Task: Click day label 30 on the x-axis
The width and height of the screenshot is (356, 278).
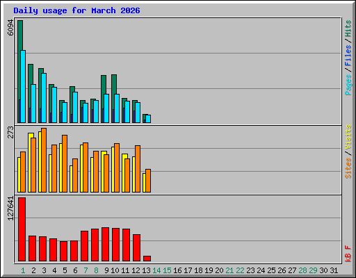Action: click(x=323, y=270)
